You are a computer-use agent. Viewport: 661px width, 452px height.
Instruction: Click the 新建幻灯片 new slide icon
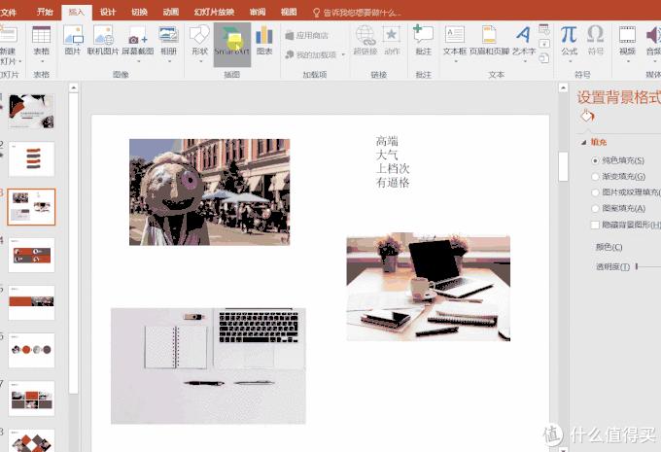[9, 35]
